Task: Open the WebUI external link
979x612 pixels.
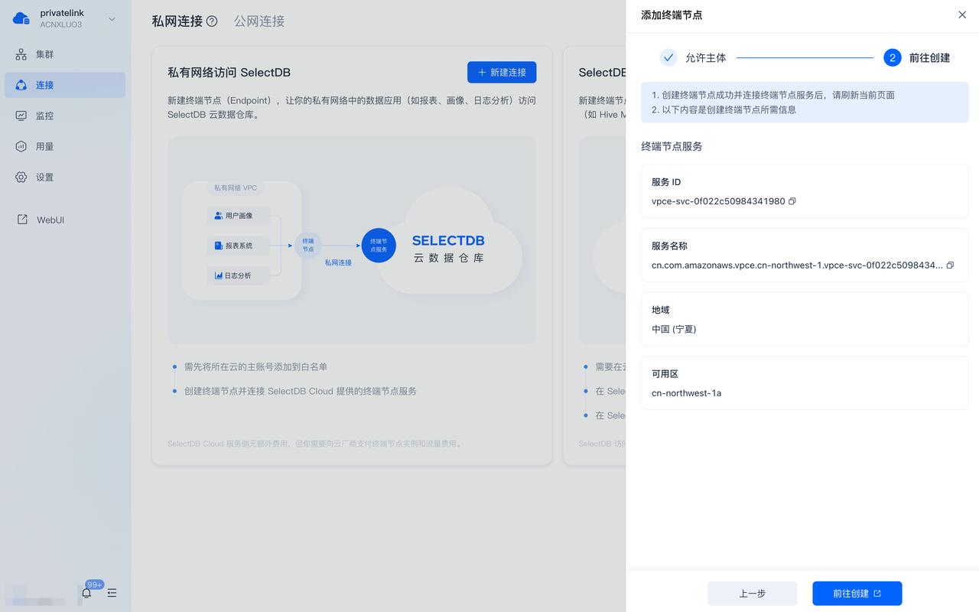Action: [x=65, y=220]
